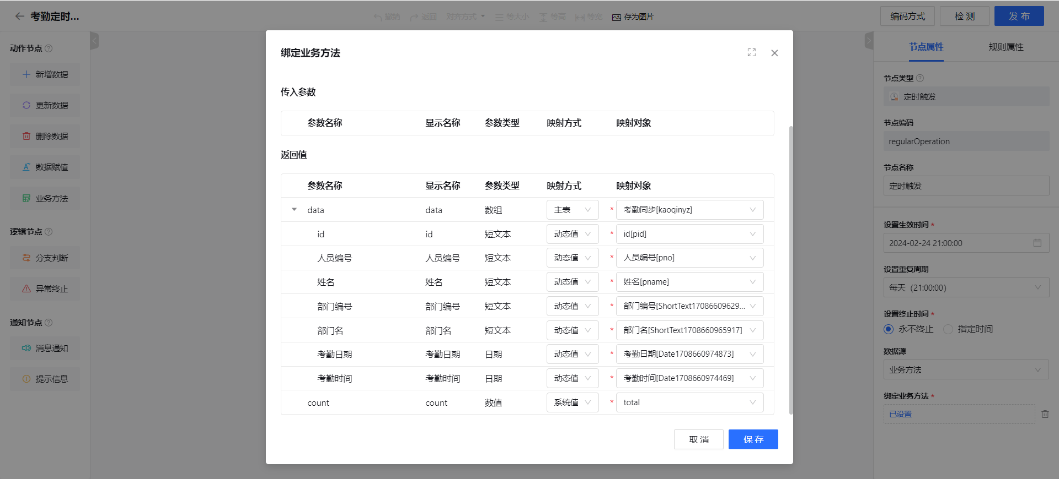Open the calendar picker for 设置生效时间
The height and width of the screenshot is (479, 1059).
(1037, 243)
